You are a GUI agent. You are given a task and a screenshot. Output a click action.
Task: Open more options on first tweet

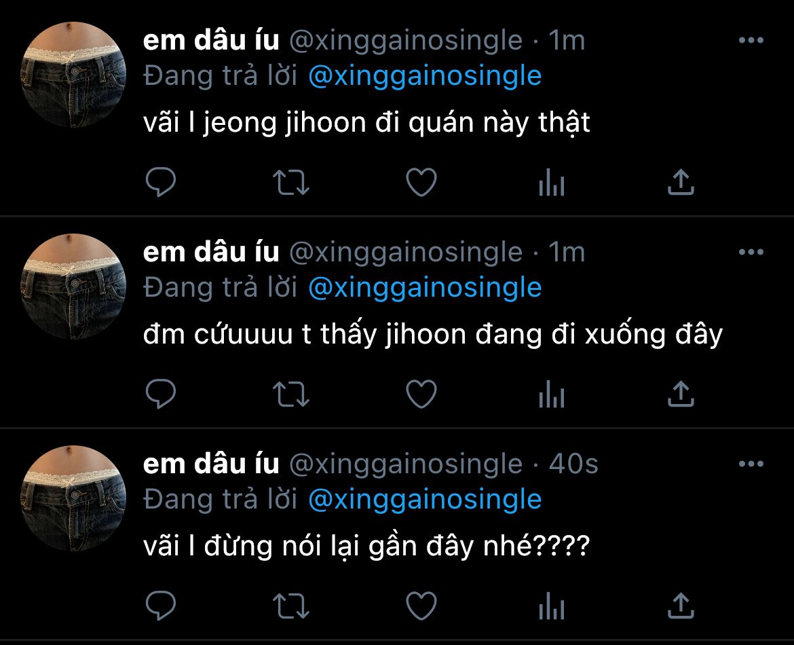[x=751, y=40]
